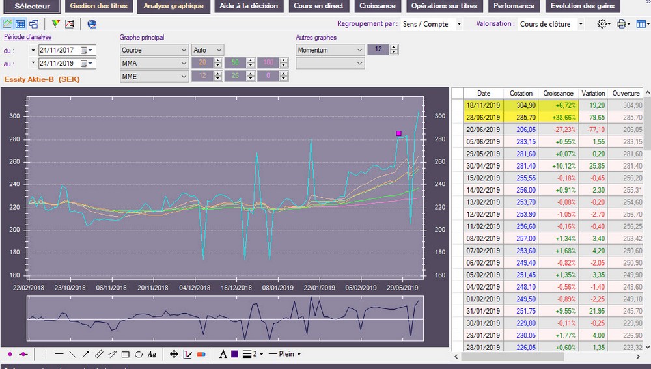
Task: Click the eraser tool icon
Action: click(201, 355)
